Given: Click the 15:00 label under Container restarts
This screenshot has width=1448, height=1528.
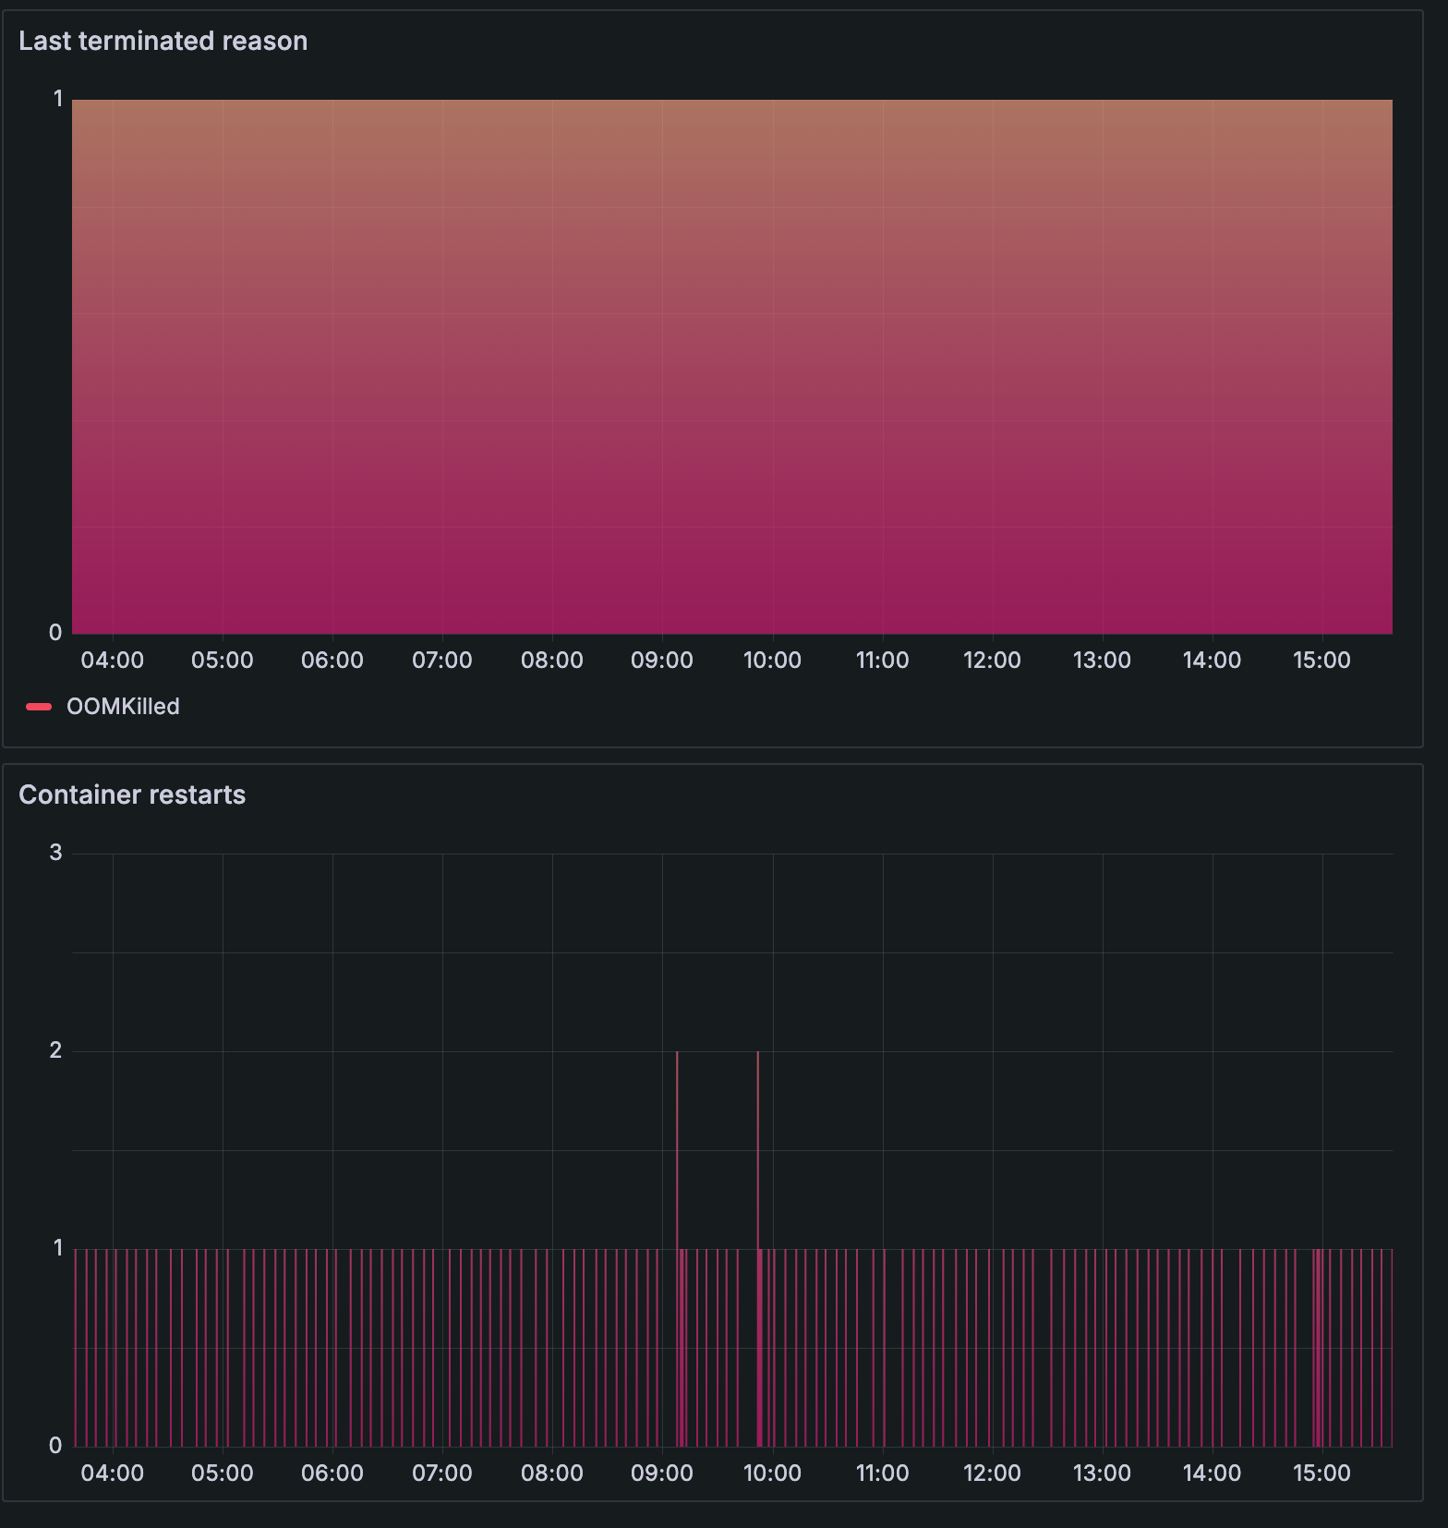Looking at the screenshot, I should [x=1321, y=1473].
